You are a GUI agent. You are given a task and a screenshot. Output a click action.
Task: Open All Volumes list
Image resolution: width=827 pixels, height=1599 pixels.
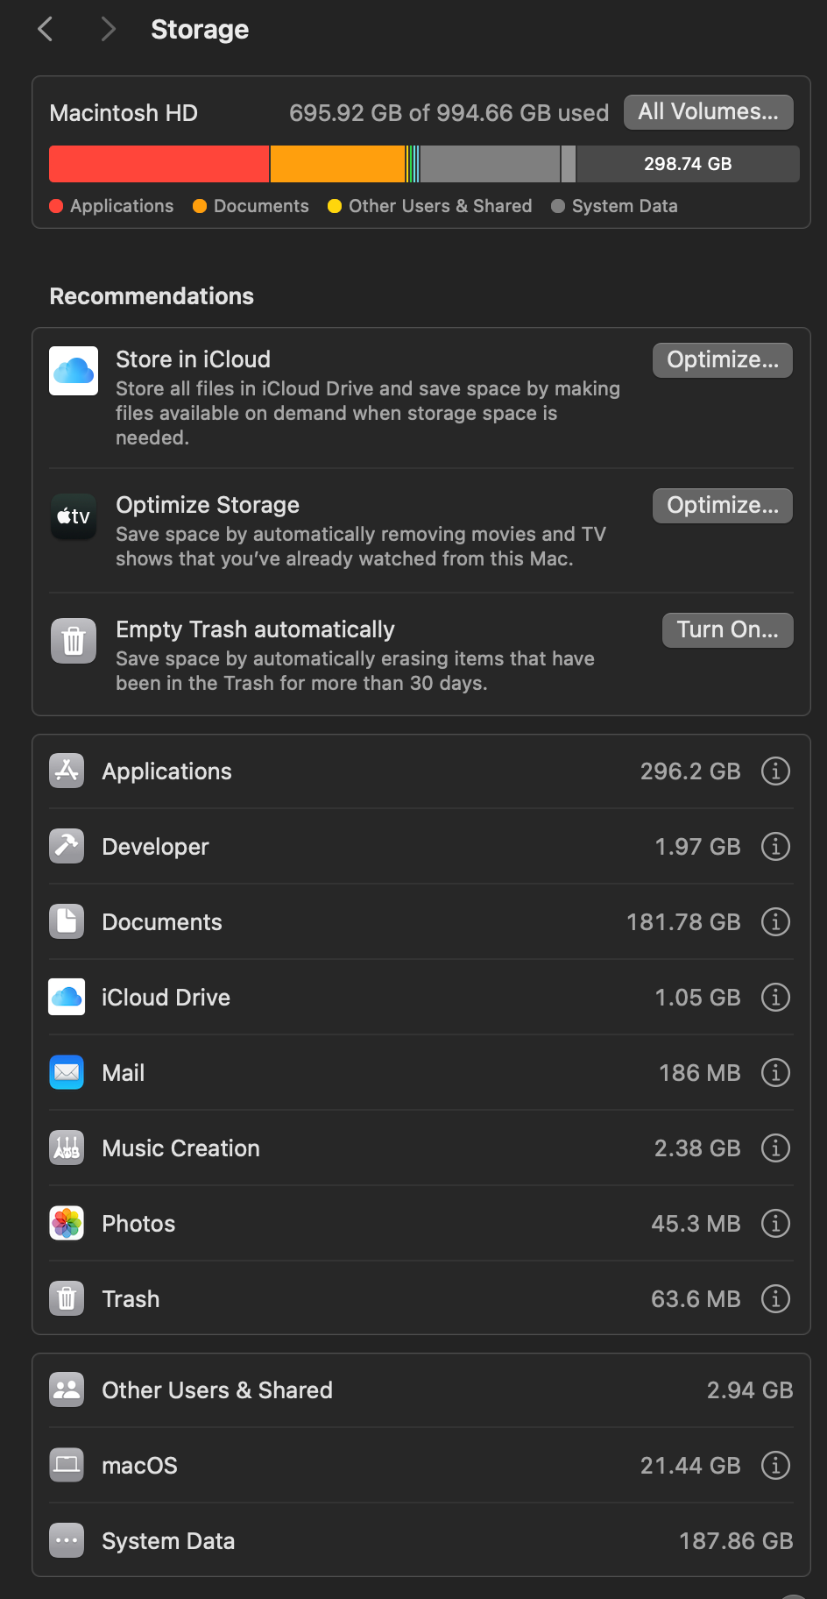pyautogui.click(x=708, y=112)
